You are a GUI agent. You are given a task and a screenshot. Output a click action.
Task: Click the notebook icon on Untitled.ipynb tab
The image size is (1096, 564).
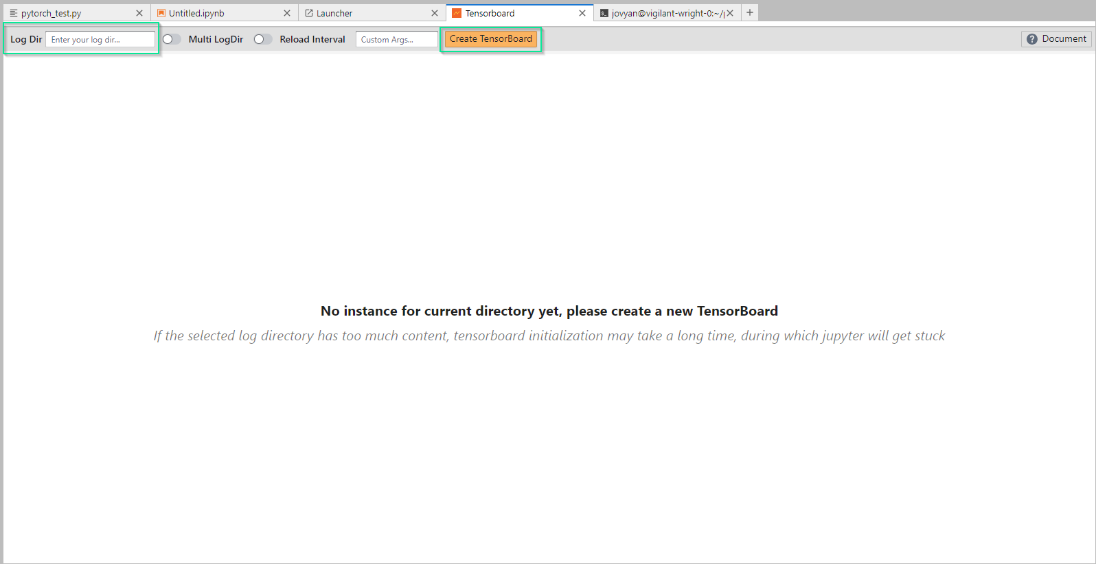tap(161, 13)
